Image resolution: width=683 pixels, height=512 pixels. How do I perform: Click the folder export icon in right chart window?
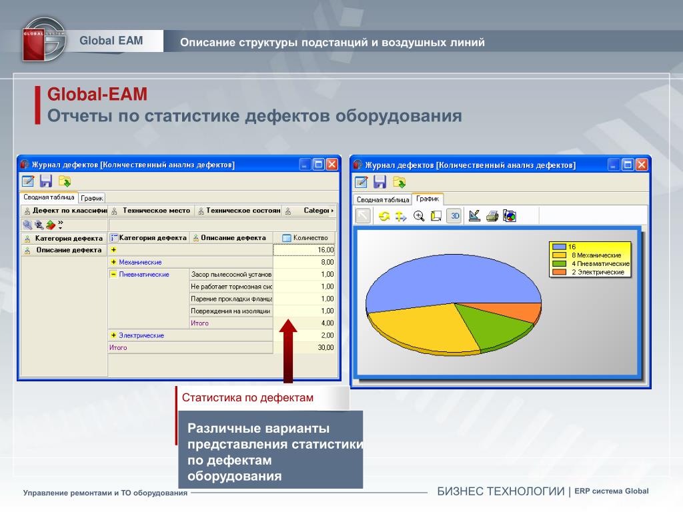(x=399, y=182)
